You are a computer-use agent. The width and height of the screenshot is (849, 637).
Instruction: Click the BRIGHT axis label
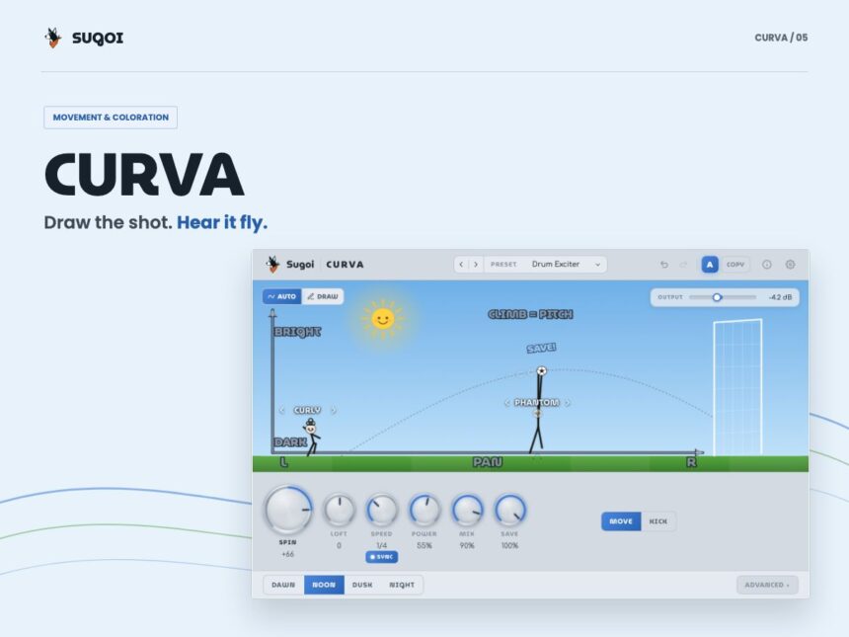pos(297,332)
